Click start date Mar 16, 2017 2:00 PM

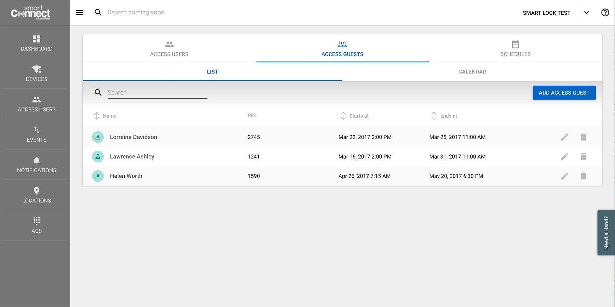coord(365,157)
